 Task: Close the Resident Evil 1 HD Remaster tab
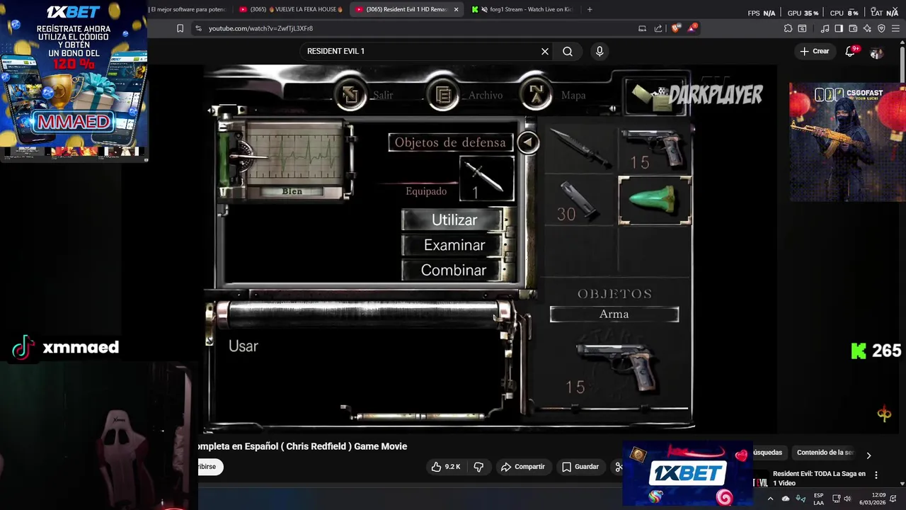pyautogui.click(x=456, y=9)
